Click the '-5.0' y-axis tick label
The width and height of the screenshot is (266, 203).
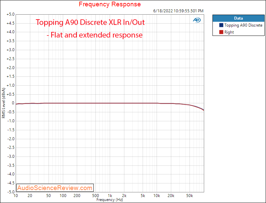[11, 192]
